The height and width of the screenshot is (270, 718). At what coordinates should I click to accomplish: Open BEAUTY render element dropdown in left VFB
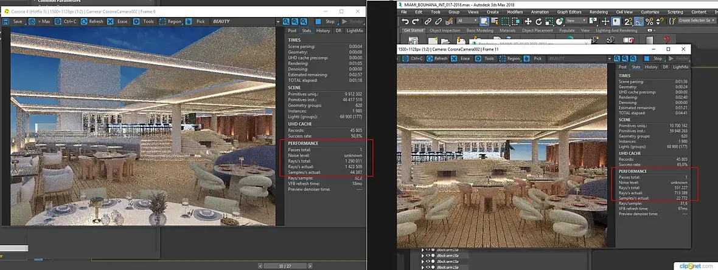278,21
